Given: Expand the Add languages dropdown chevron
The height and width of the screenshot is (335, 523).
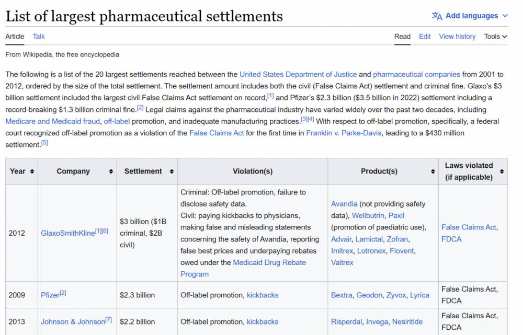Looking at the screenshot, I should pyautogui.click(x=505, y=16).
